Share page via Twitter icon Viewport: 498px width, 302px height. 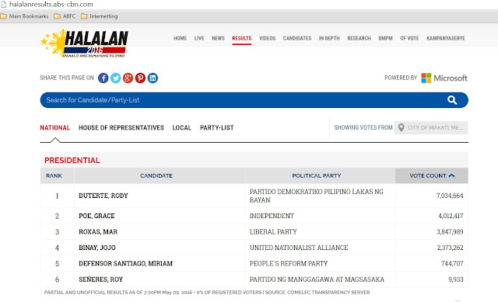click(116, 78)
